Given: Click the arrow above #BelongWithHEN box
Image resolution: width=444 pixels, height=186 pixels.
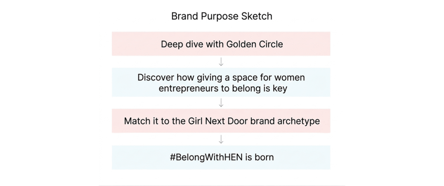Looking at the screenshot, I should 221,139.
